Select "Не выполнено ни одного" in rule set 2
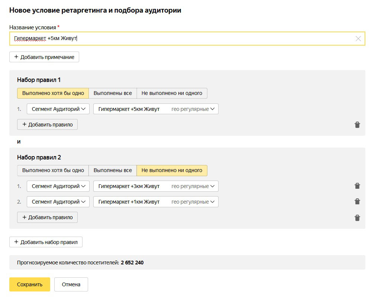The image size is (378, 300). pyautogui.click(x=172, y=171)
